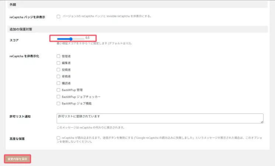Click the 高度な保護 label

pos(17,139)
